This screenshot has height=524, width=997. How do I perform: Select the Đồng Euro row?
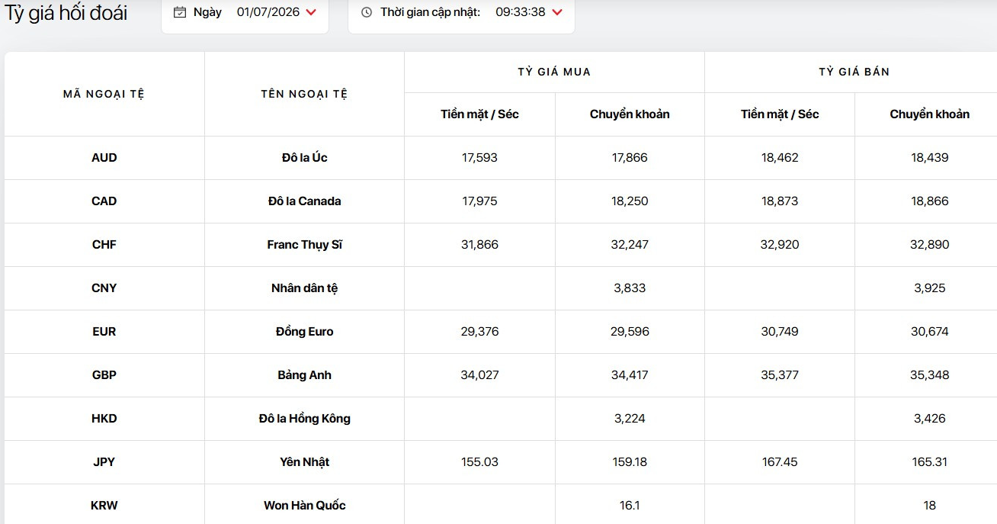point(501,332)
